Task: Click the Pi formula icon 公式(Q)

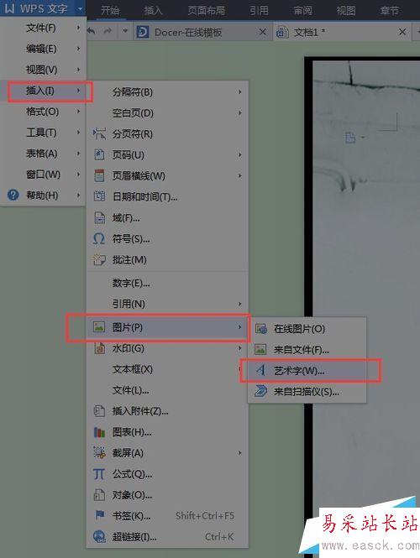Action: point(98,474)
